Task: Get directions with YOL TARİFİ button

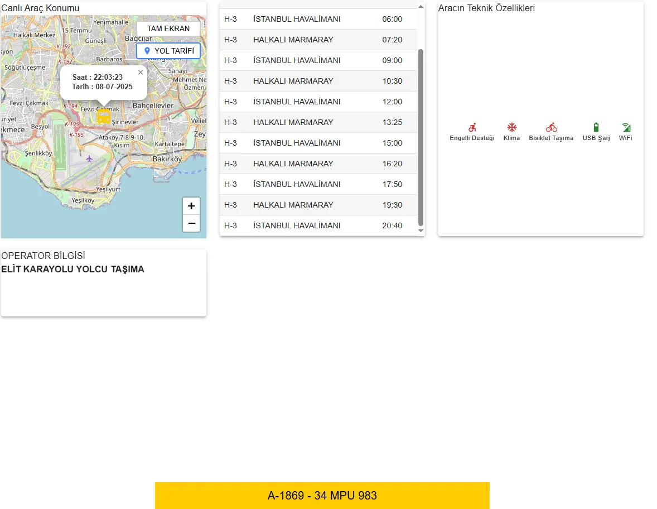Action: tap(168, 51)
